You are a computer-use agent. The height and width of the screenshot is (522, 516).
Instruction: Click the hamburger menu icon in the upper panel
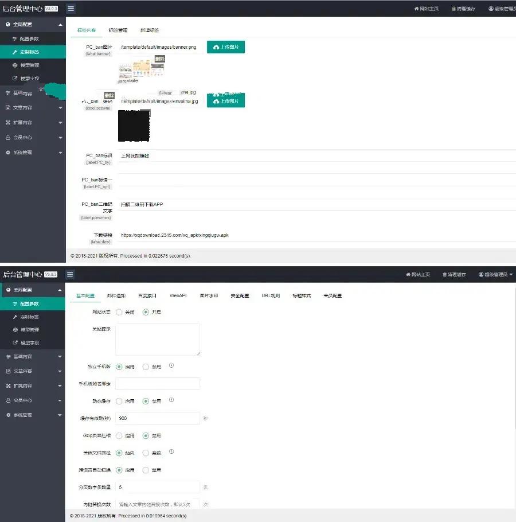(71, 9)
